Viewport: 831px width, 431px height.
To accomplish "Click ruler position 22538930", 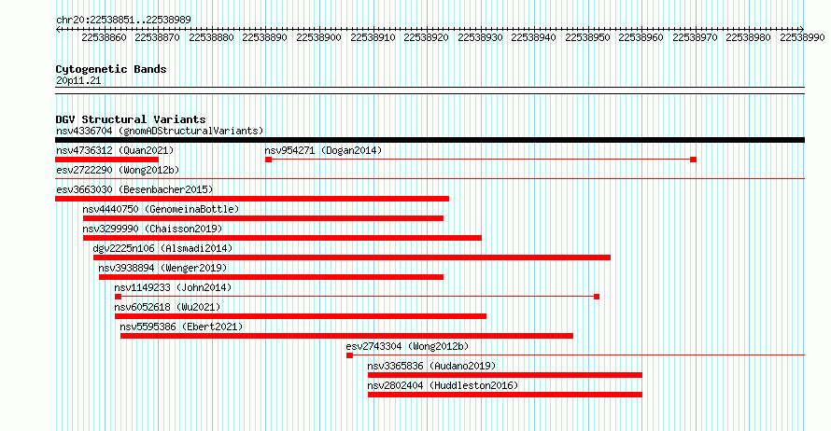I will pyautogui.click(x=480, y=37).
